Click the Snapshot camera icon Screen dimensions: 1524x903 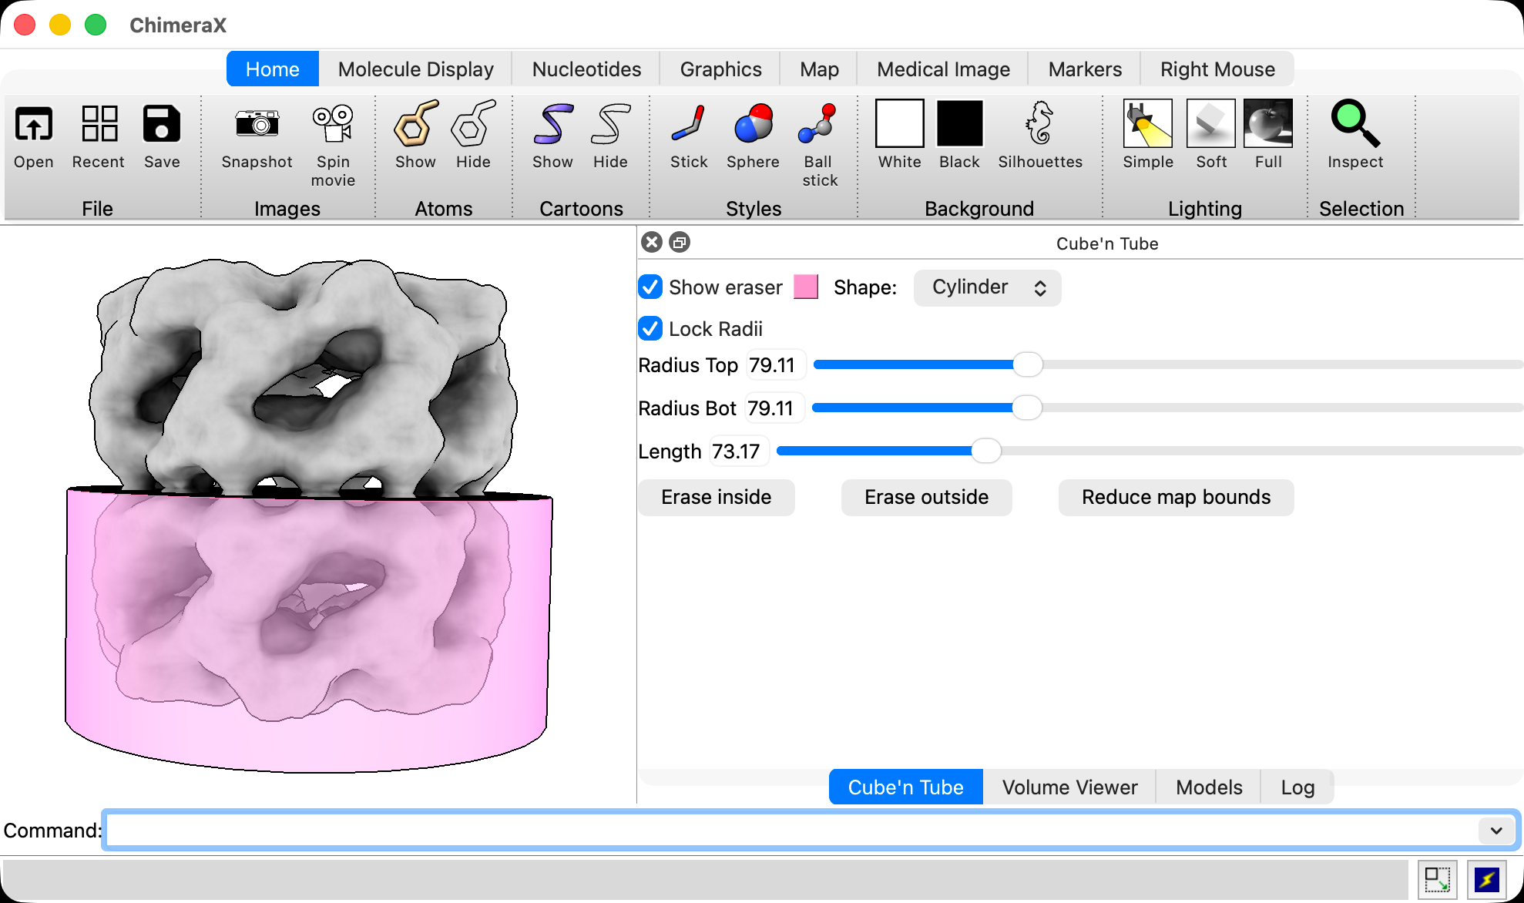point(257,123)
